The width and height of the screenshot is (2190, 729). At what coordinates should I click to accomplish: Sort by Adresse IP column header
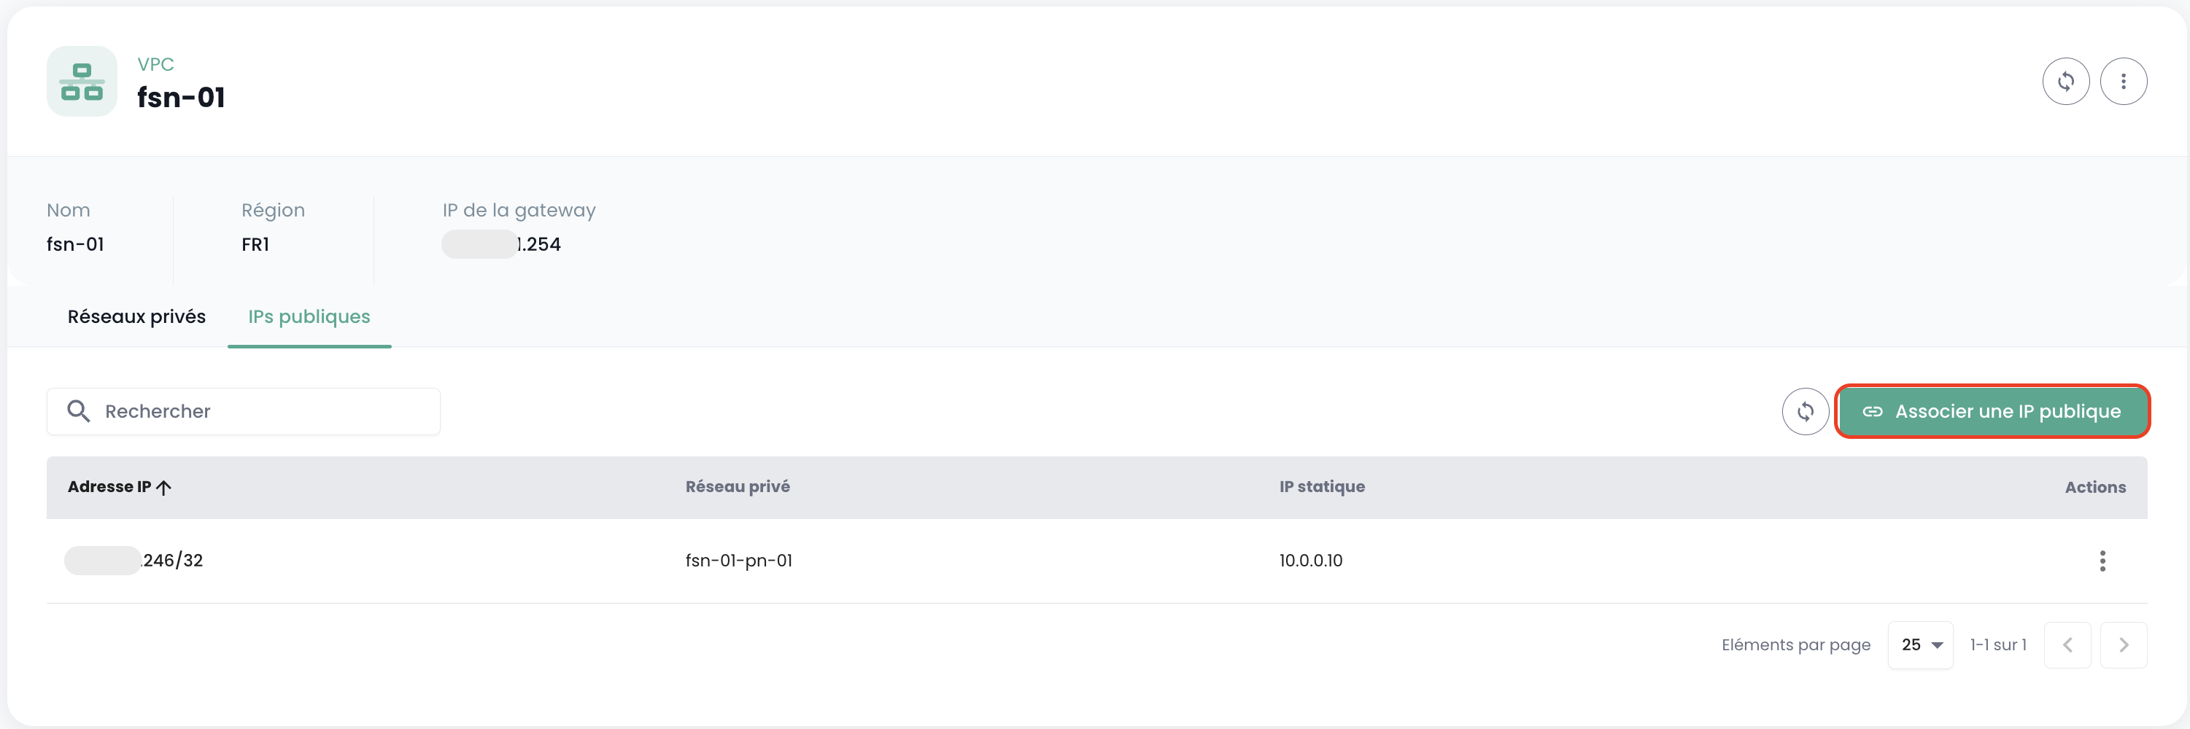109,487
